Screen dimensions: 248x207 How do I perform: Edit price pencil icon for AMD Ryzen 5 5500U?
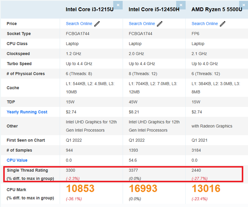tap(223, 24)
